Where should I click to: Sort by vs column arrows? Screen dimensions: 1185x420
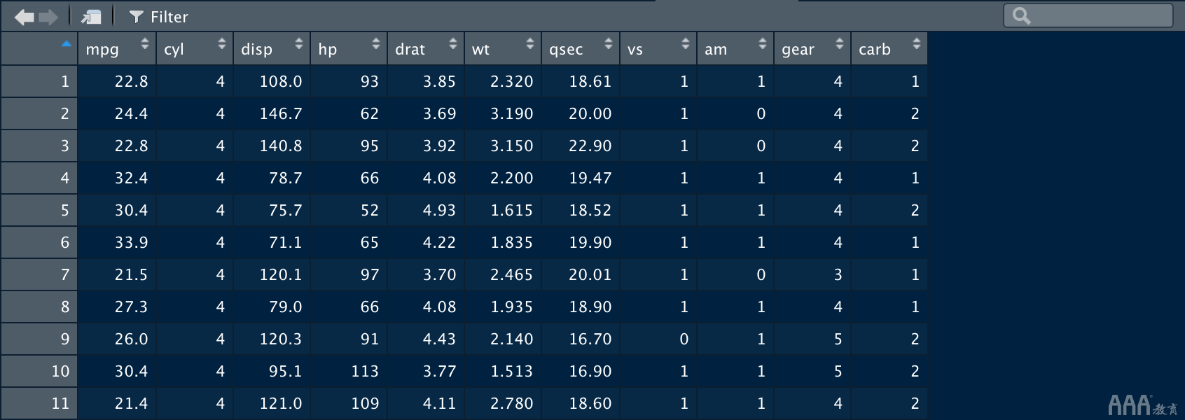(x=686, y=44)
